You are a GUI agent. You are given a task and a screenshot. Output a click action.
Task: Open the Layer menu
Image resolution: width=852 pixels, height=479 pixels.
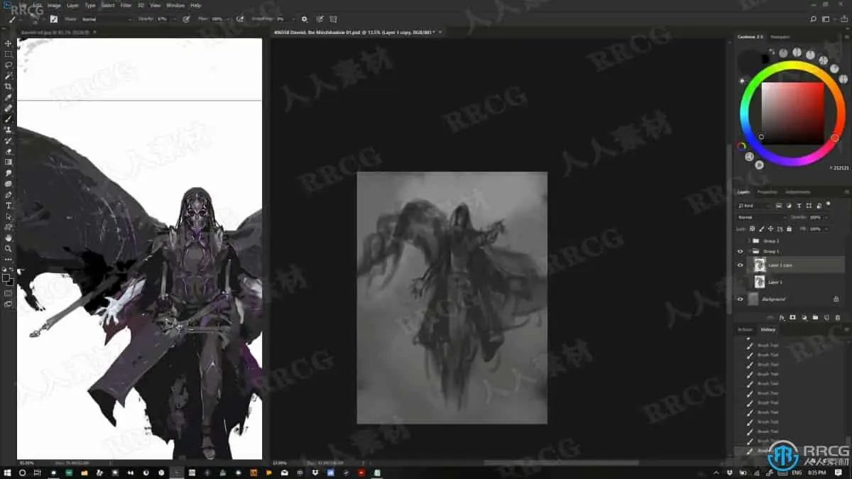[x=72, y=5]
